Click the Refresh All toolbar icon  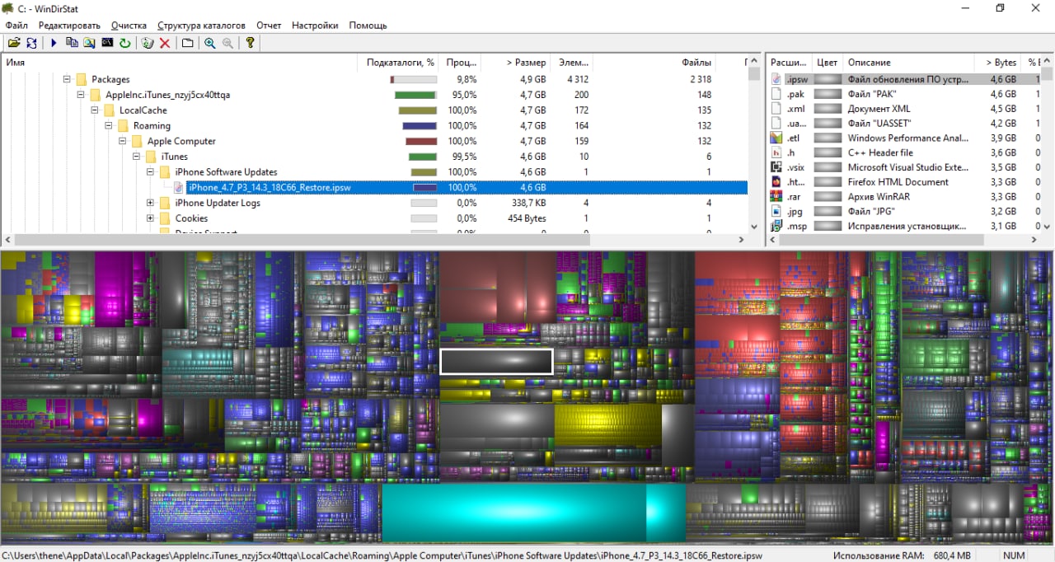[x=31, y=43]
